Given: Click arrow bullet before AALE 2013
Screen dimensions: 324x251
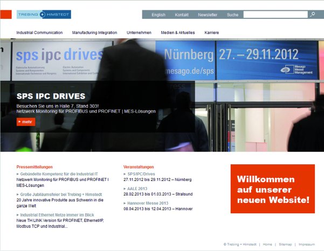Looking at the screenshot, I should click(125, 189).
